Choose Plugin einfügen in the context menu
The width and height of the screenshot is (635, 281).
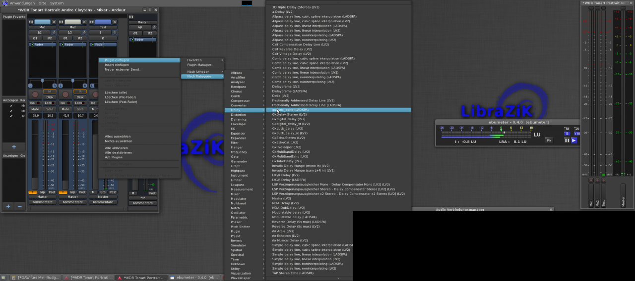point(139,60)
